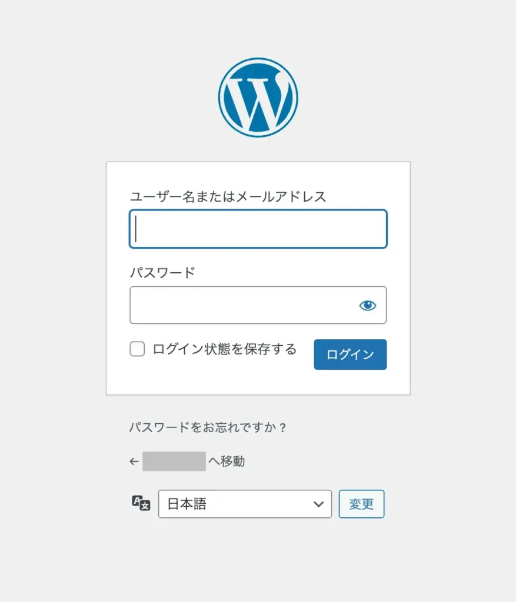
Task: Open the 日本語 language dropdown
Action: point(245,504)
